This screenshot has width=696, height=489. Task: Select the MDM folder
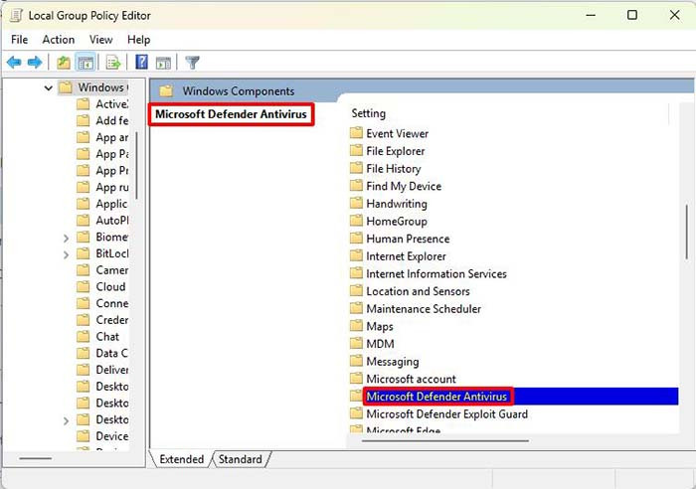point(380,344)
